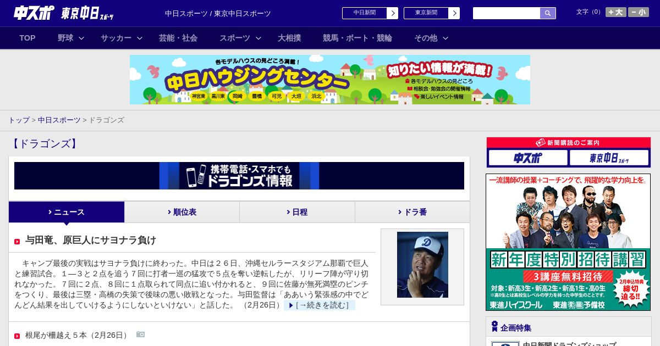Follow the トップ breadcrumb link
660x346 pixels.
19,120
